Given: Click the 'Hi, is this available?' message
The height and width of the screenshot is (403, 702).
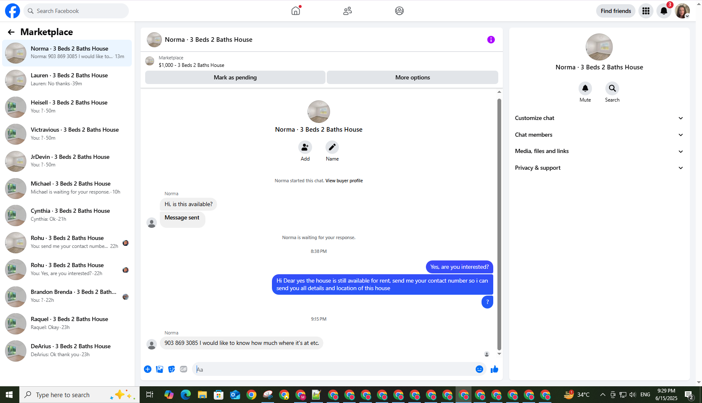Looking at the screenshot, I should pos(188,204).
